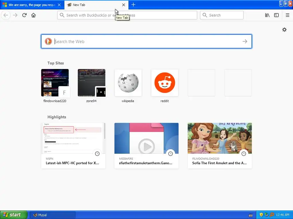Screen dimensions: 293x219
Task: Reload the current page
Action: pos(24,15)
